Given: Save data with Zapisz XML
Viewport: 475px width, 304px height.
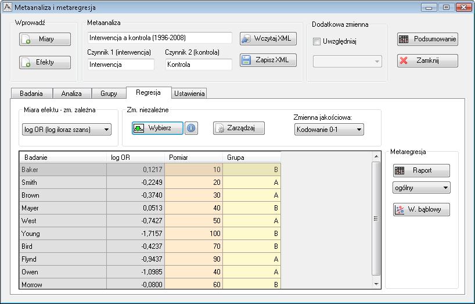Looking at the screenshot, I should (x=268, y=60).
